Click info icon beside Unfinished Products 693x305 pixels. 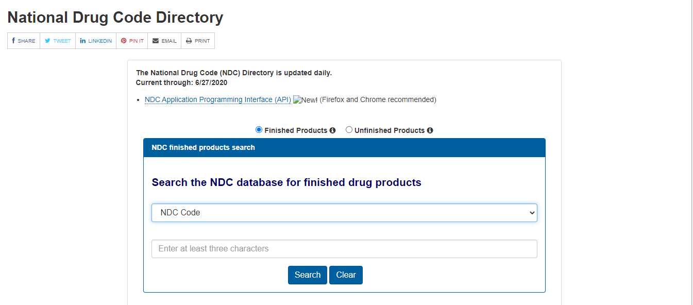point(430,130)
